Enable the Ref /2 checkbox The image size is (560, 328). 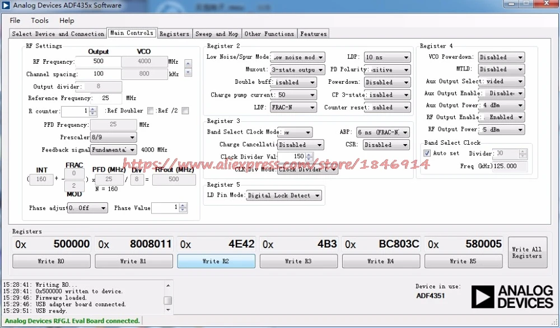(185, 111)
